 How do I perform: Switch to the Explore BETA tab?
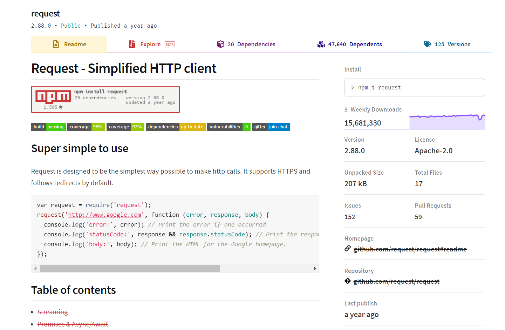coord(151,44)
